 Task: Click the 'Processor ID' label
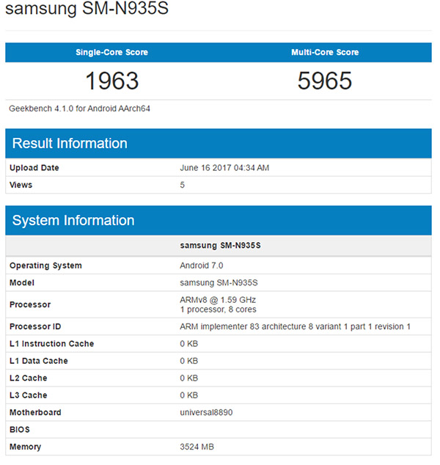pos(35,327)
